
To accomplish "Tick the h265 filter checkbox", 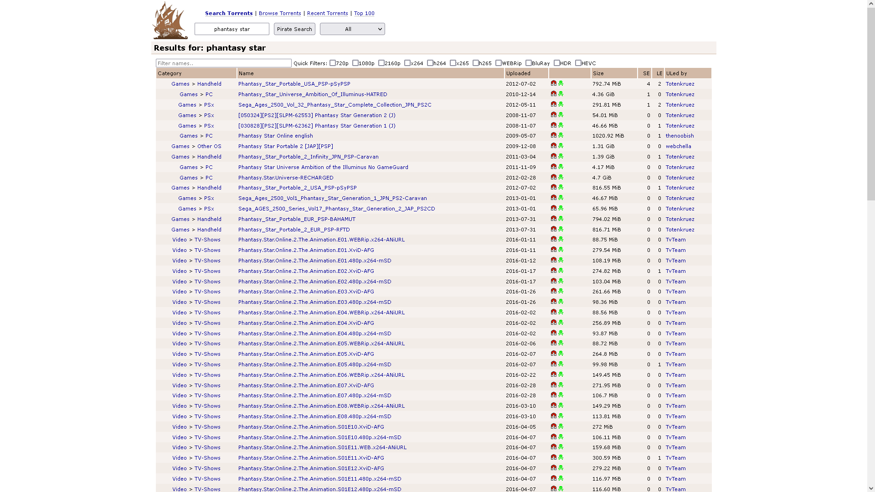I will click(x=476, y=63).
